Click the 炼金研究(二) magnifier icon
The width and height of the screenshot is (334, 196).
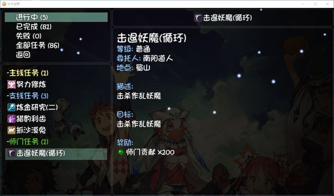tap(12, 107)
